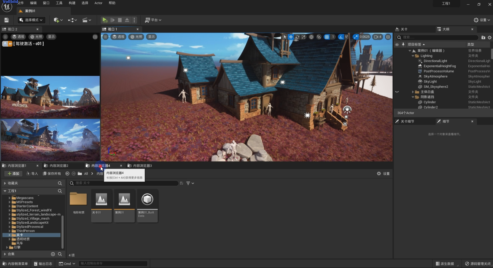The image size is (493, 268).
Task: Toggle scale snapping in viewport 1
Action: pyautogui.click(x=356, y=37)
